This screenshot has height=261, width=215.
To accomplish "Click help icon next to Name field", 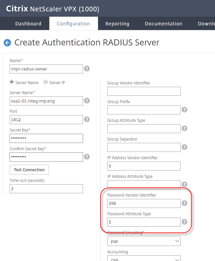I will [x=87, y=69].
